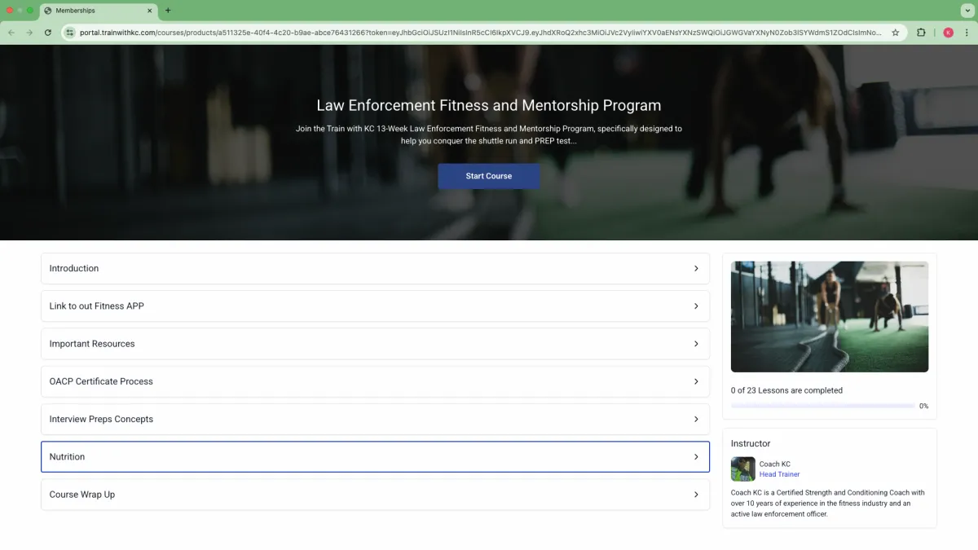This screenshot has height=550, width=978.
Task: Select the Memberships browser tab
Action: [98, 11]
